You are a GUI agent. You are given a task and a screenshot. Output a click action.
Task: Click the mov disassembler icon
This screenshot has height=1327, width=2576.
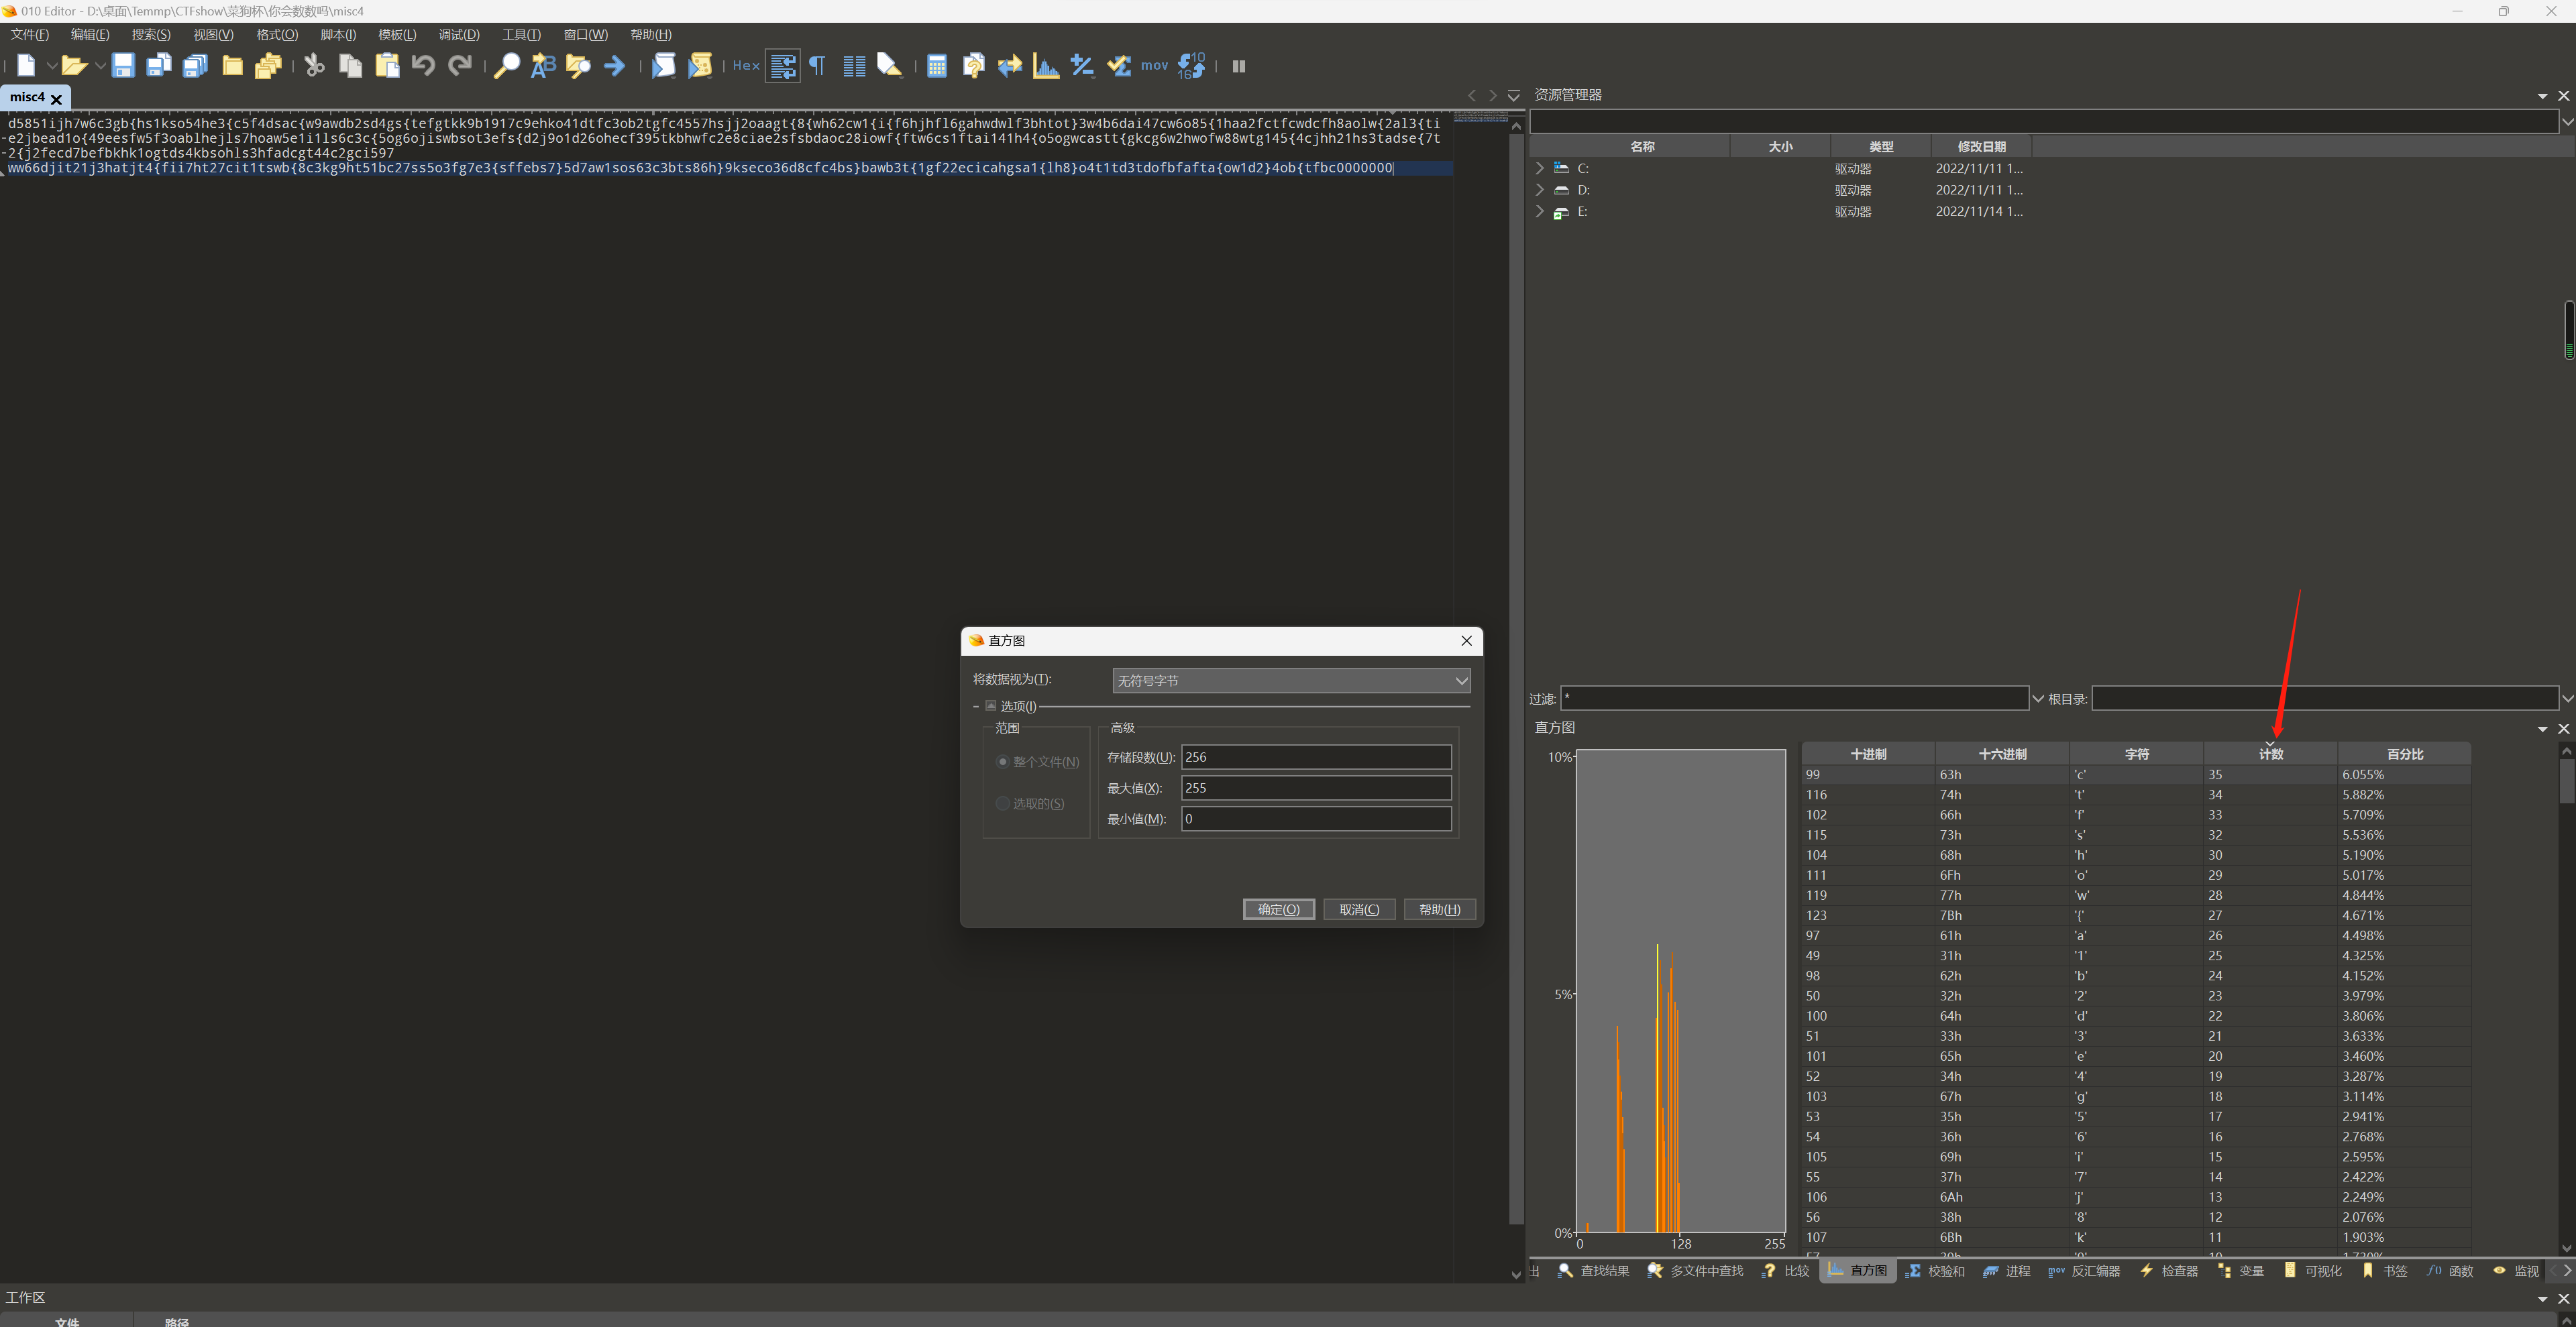point(1154,66)
